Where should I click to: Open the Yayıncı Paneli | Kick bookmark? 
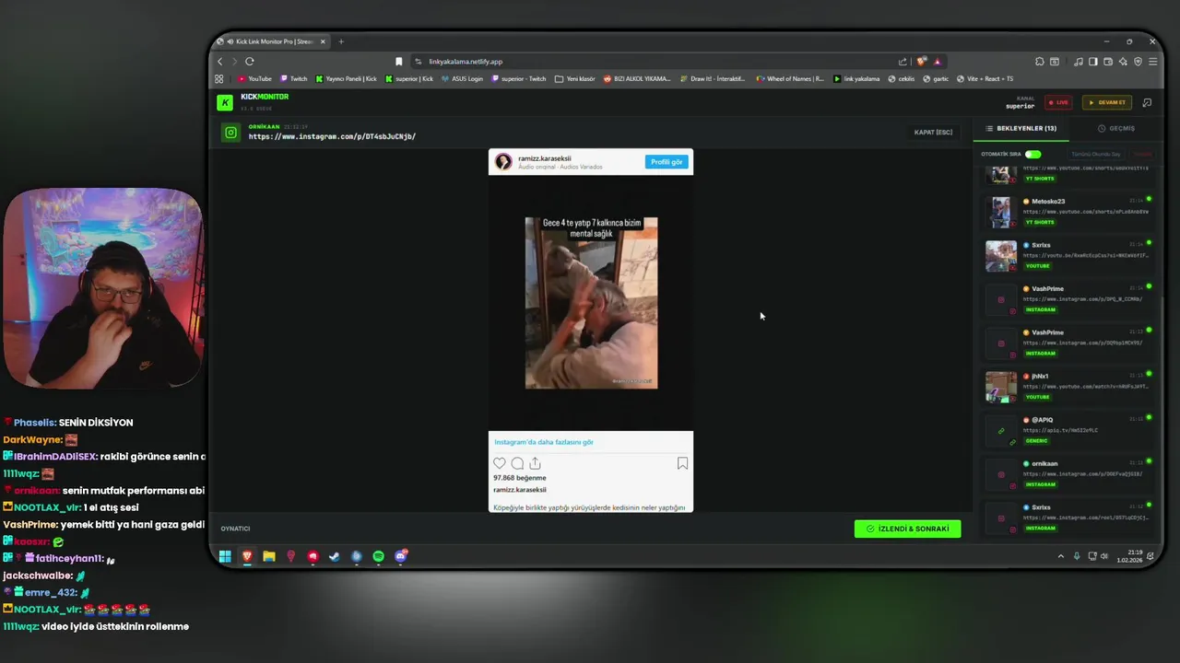346,79
